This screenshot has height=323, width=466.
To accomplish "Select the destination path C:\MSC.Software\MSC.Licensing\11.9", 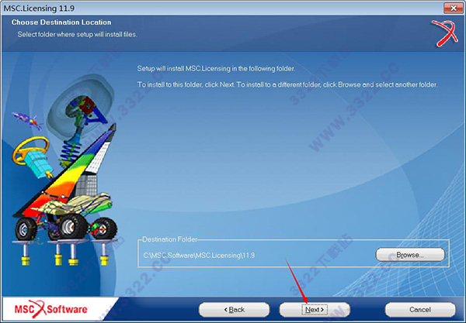I will (x=199, y=255).
